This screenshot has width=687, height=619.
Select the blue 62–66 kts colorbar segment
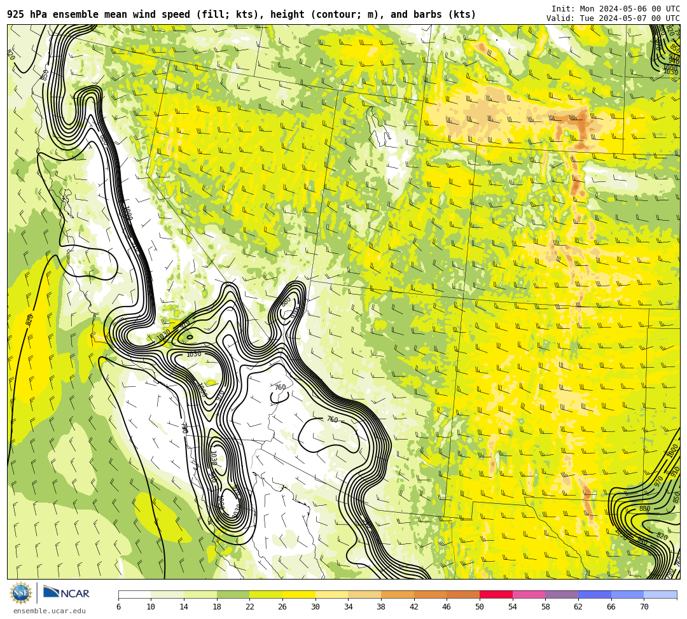595,595
